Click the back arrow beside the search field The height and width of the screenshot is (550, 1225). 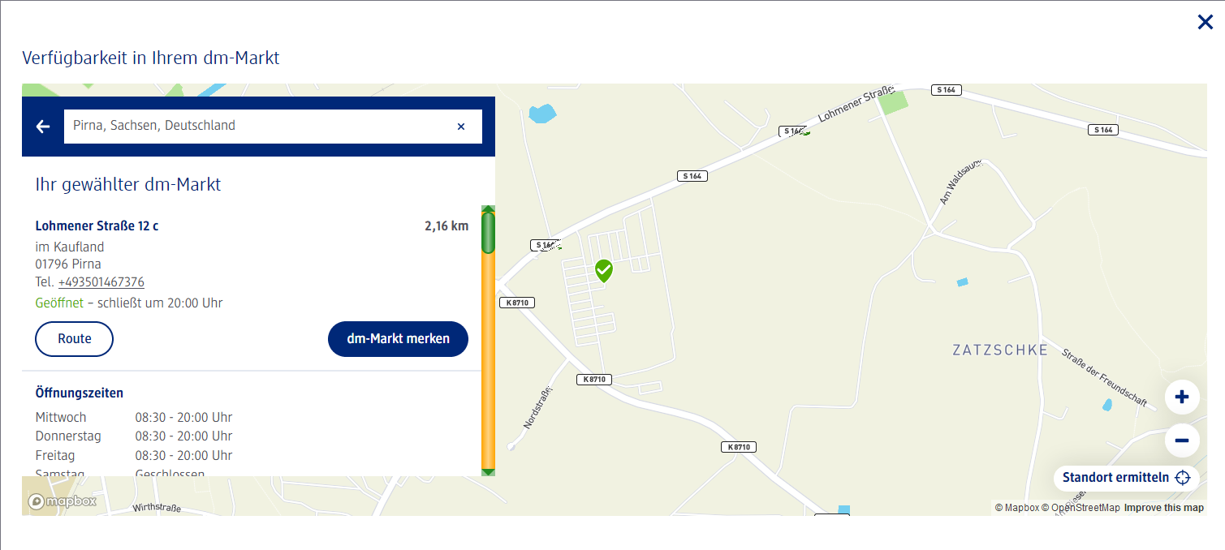point(43,127)
